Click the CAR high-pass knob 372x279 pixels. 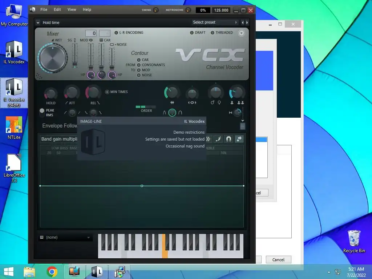(x=101, y=75)
